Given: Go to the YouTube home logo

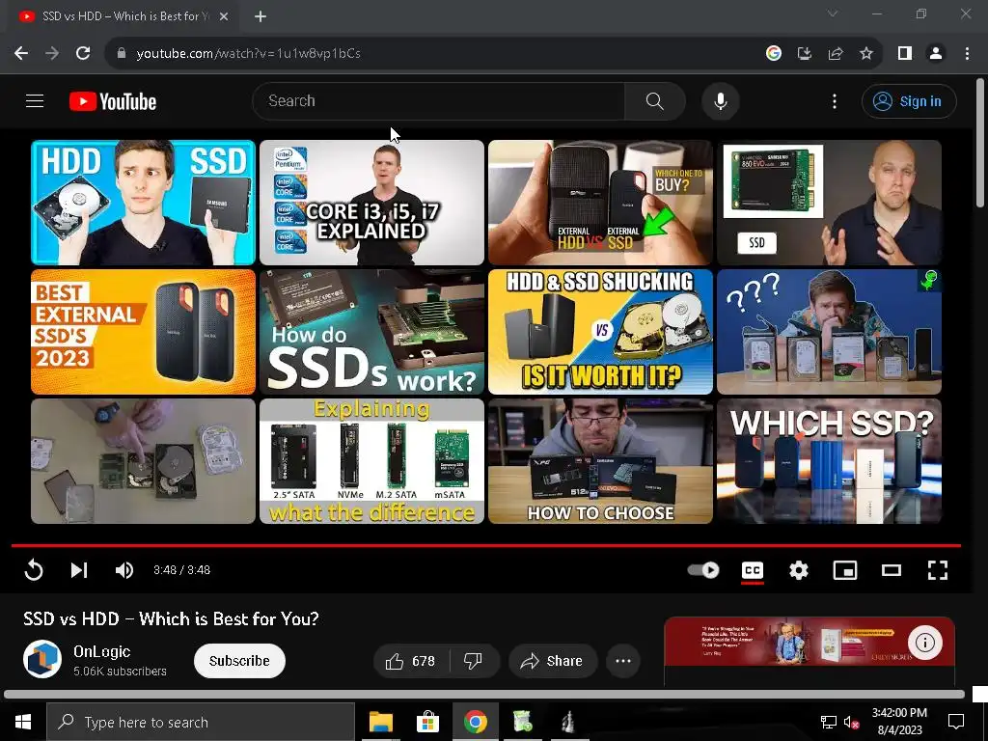Looking at the screenshot, I should 113,101.
